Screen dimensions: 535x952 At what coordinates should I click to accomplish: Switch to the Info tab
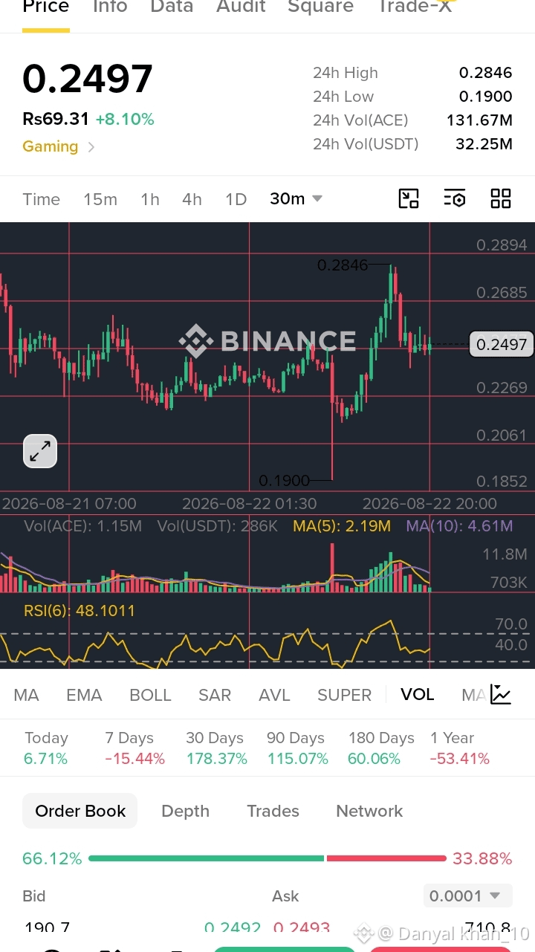click(x=110, y=7)
